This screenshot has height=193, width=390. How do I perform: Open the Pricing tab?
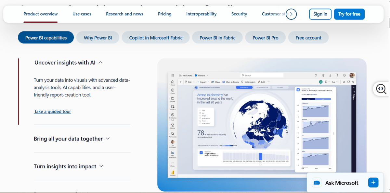click(x=165, y=14)
